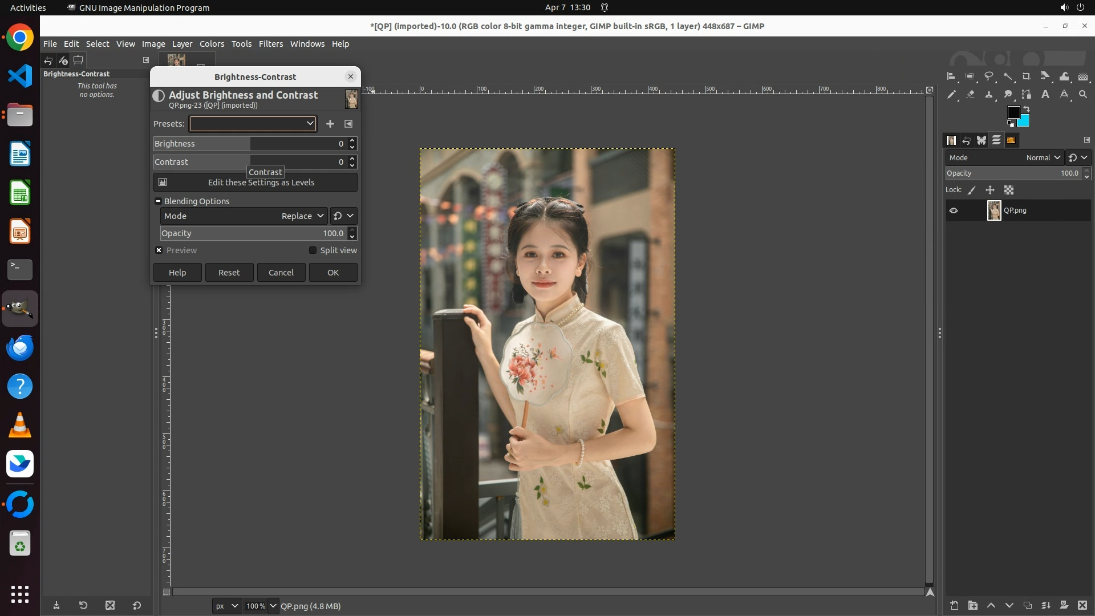1095x616 pixels.
Task: Select the Free Select lasso tool
Action: point(989,76)
